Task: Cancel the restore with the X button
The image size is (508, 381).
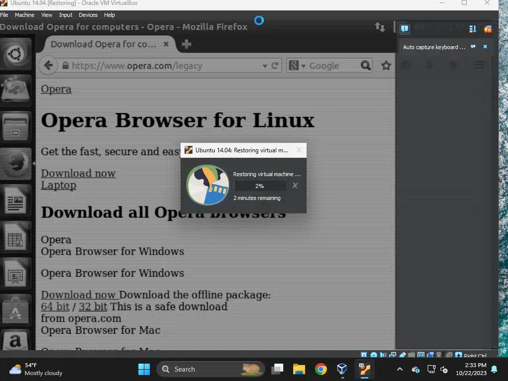Action: tap(295, 186)
